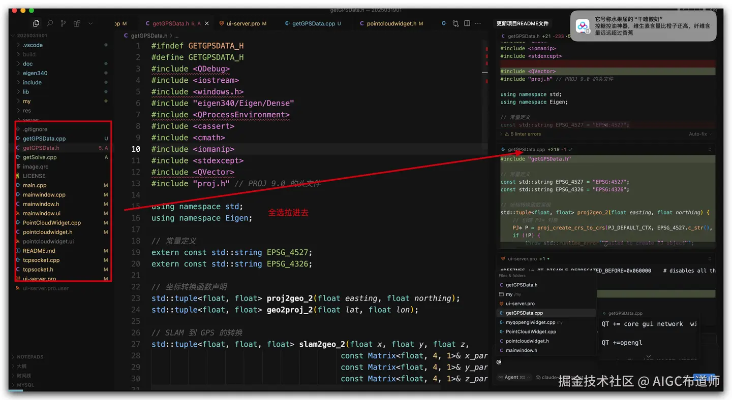732x400 pixels.
Task: Open the Agent mode dropdown
Action: 514,377
